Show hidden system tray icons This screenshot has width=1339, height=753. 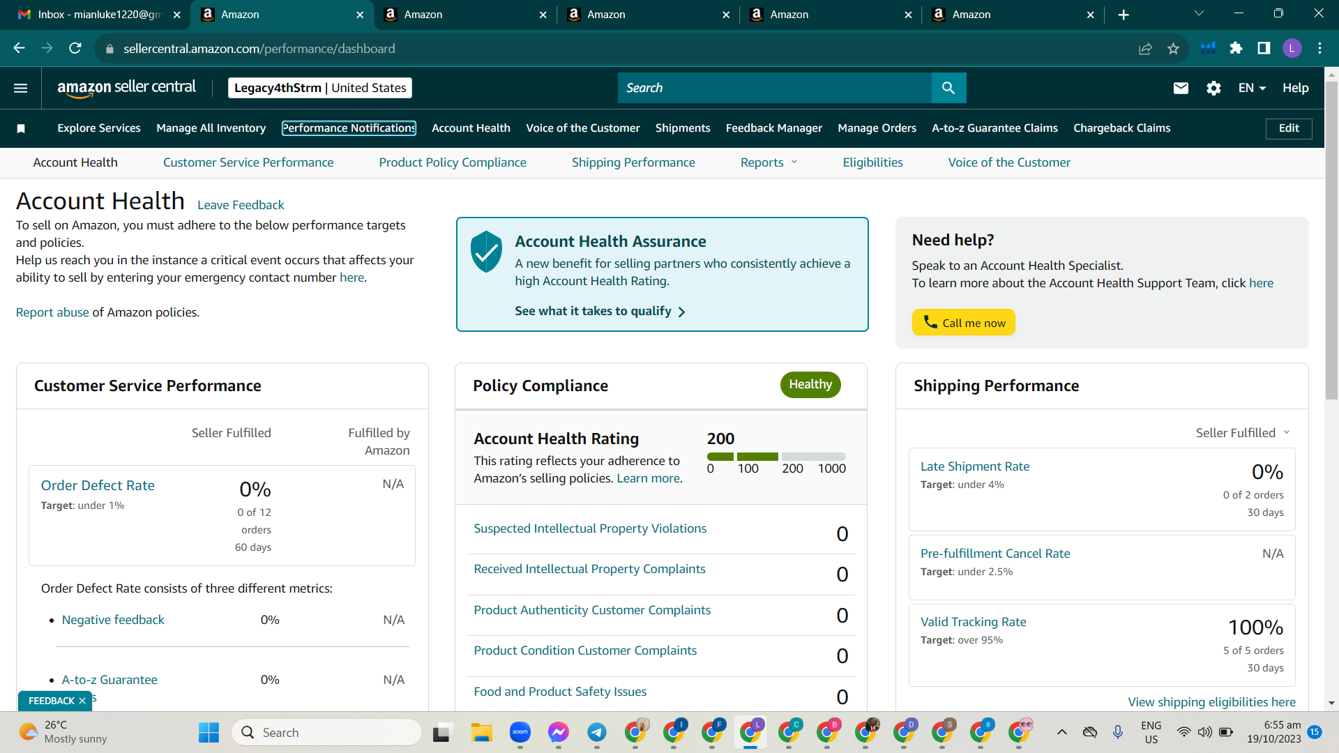pos(1062,732)
